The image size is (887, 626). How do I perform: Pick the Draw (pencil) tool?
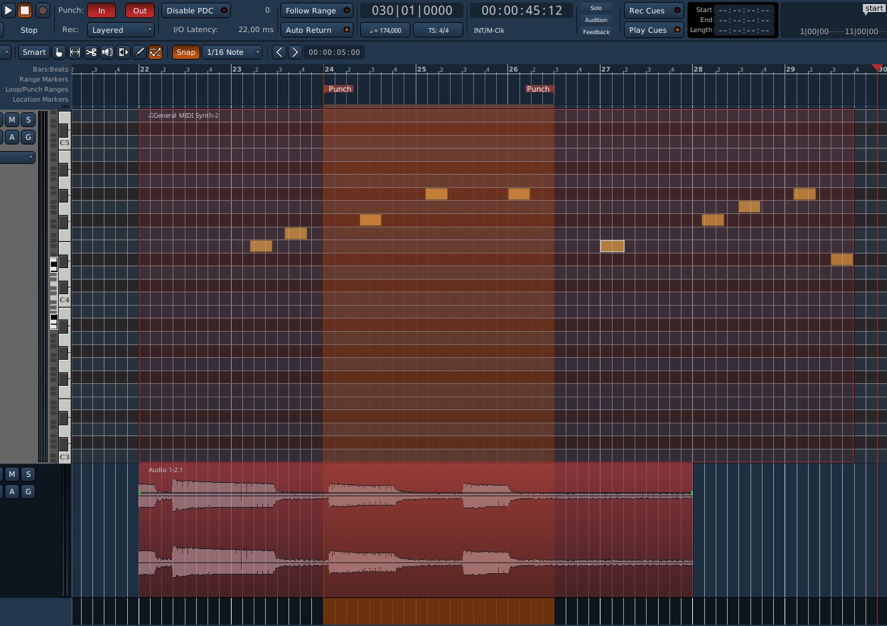(x=139, y=52)
